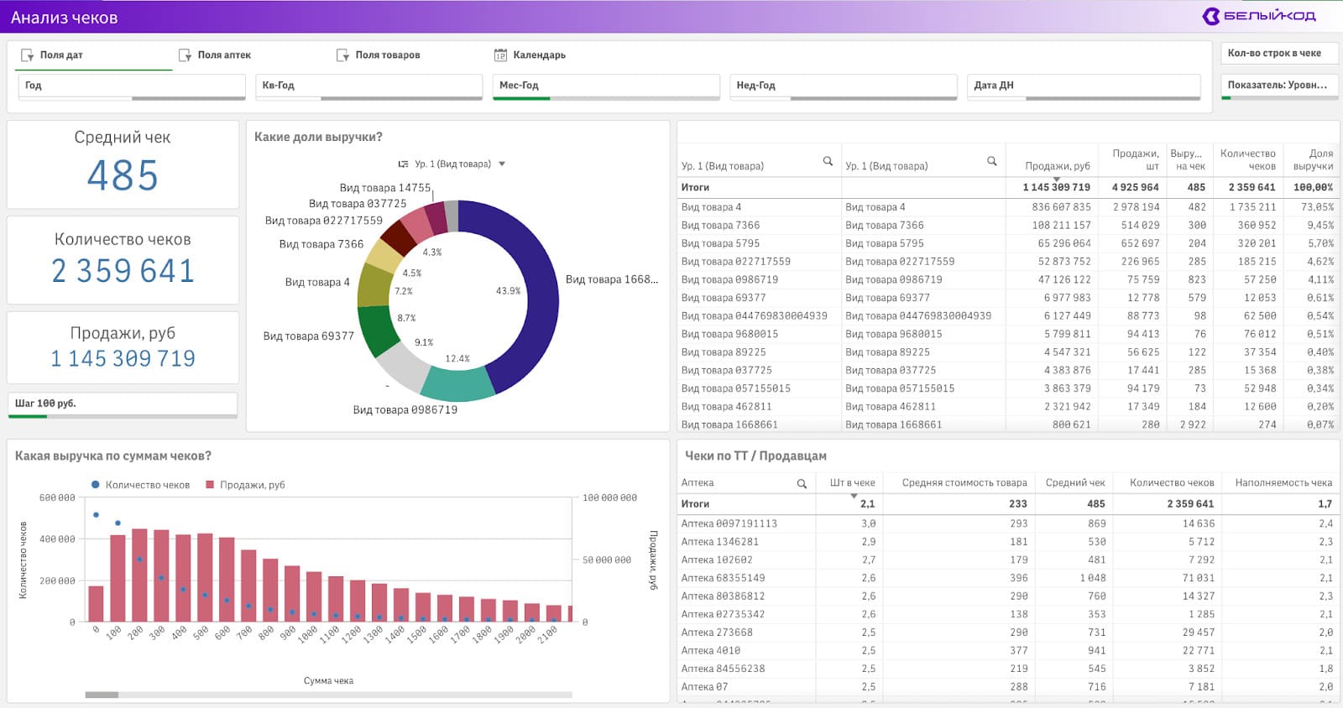Click the Поля товаров tab icon

point(342,55)
